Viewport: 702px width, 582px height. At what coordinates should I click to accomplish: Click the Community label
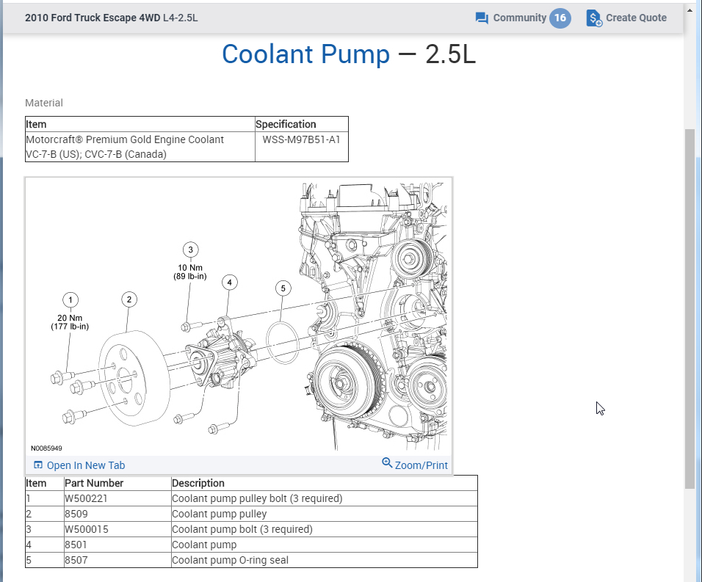pyautogui.click(x=519, y=18)
